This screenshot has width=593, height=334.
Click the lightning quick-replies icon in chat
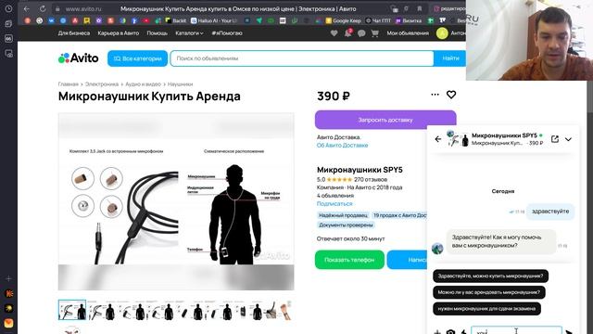click(x=463, y=332)
